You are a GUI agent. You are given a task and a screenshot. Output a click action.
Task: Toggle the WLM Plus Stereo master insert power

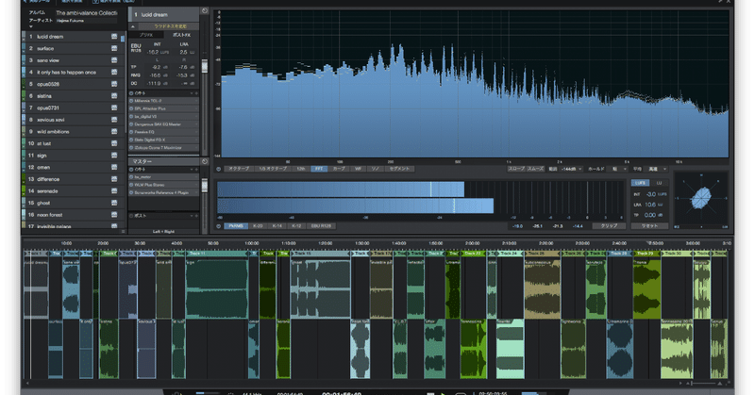pyautogui.click(x=131, y=185)
